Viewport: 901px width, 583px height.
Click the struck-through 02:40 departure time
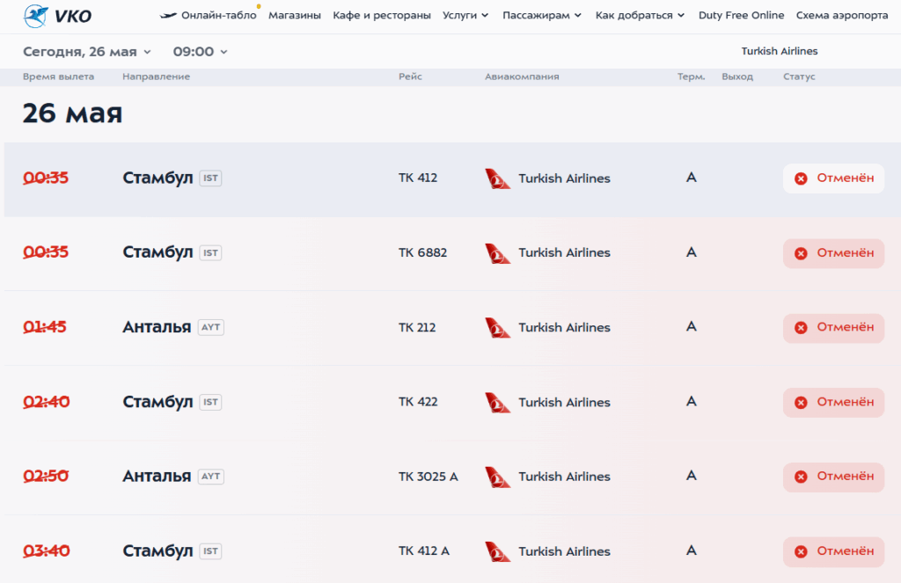click(x=46, y=402)
